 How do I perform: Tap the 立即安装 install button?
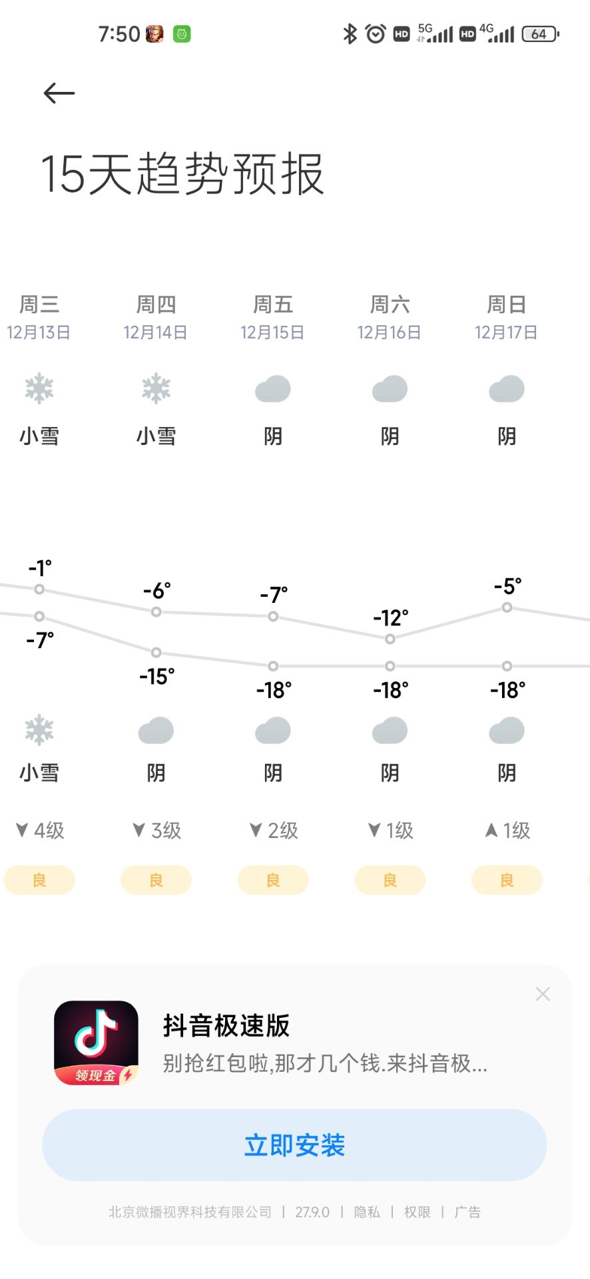coord(294,1144)
